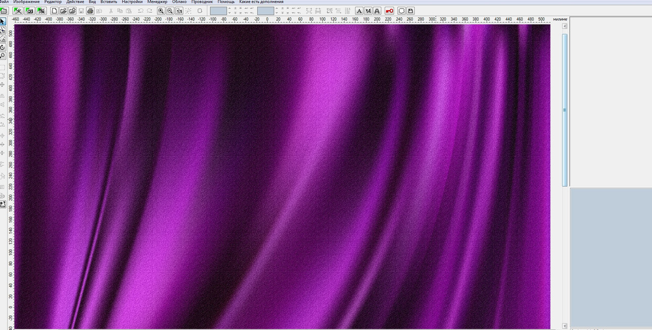Select the magnifier zoom tool in left toolbar
The image size is (652, 330).
[x=3, y=56]
